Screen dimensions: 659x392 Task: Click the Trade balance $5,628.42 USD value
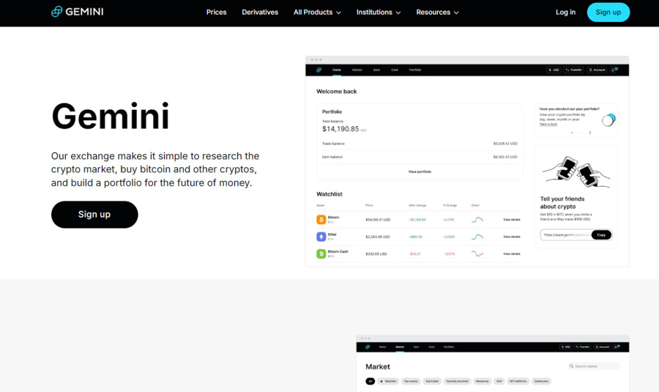pyautogui.click(x=505, y=144)
